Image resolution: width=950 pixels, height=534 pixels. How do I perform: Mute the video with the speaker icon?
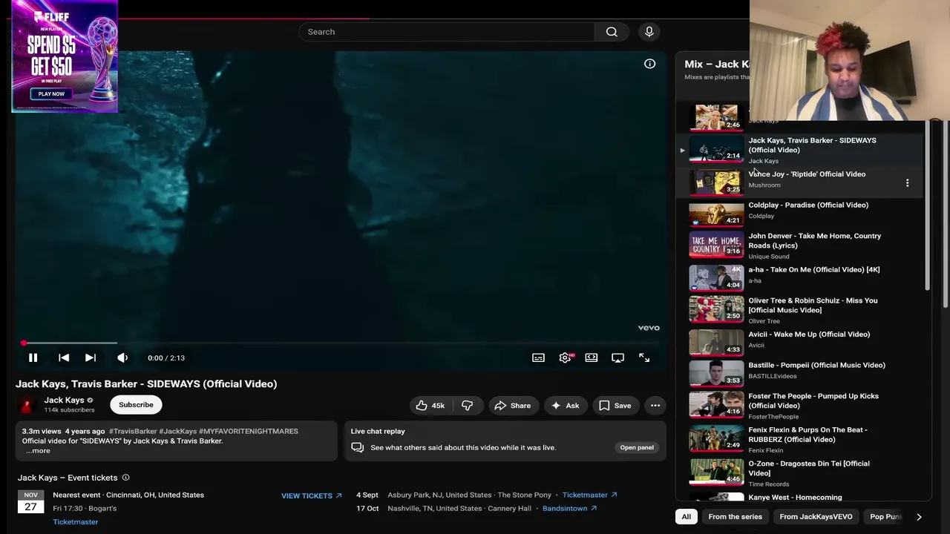(x=122, y=357)
